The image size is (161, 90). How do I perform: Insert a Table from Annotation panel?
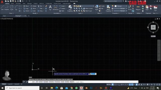pyautogui.click(x=62, y=11)
